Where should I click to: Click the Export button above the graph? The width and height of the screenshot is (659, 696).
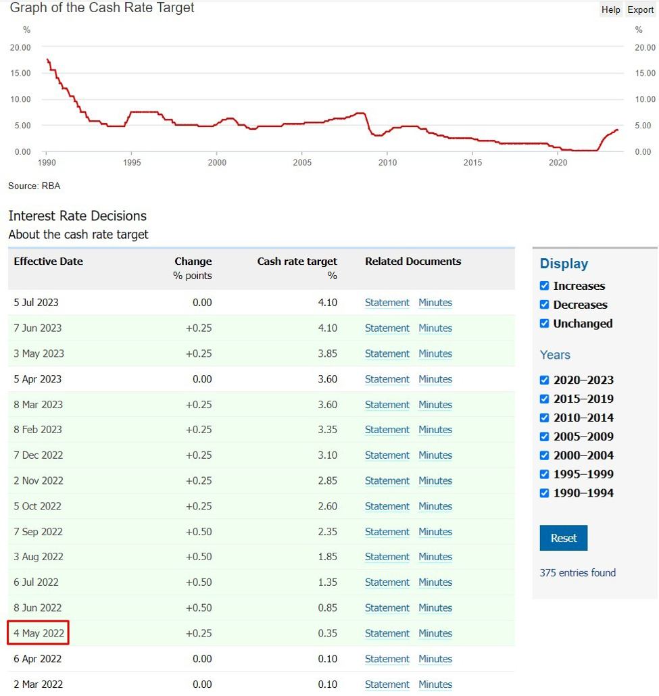pyautogui.click(x=640, y=9)
